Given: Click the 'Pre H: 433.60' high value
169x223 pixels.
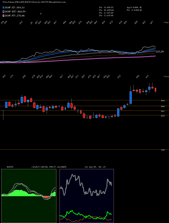Looking at the screenshot, I should click(106, 10).
